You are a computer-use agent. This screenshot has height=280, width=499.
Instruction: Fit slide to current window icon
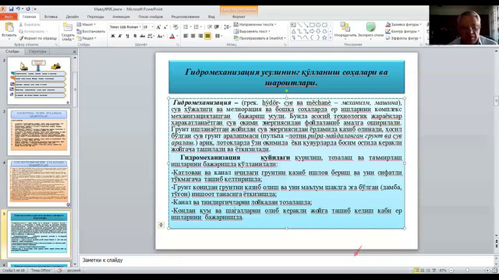coord(494,270)
